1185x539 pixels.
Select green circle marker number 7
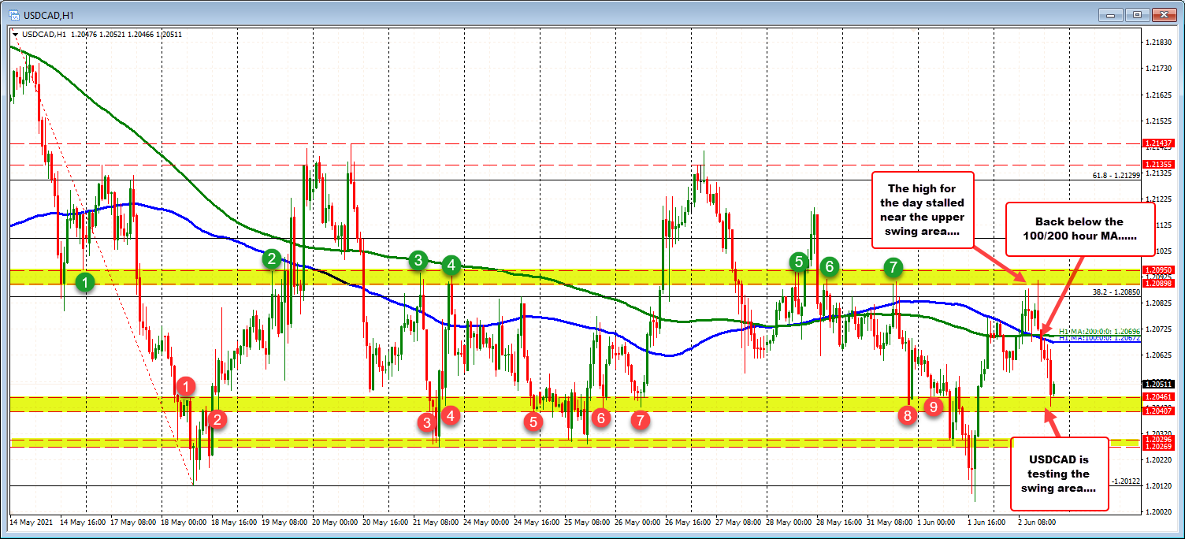pos(893,267)
